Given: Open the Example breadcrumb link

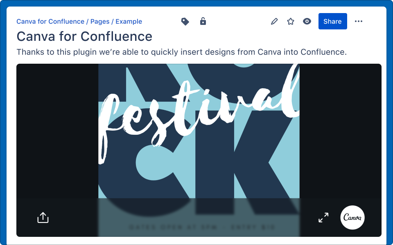Looking at the screenshot, I should (x=129, y=22).
